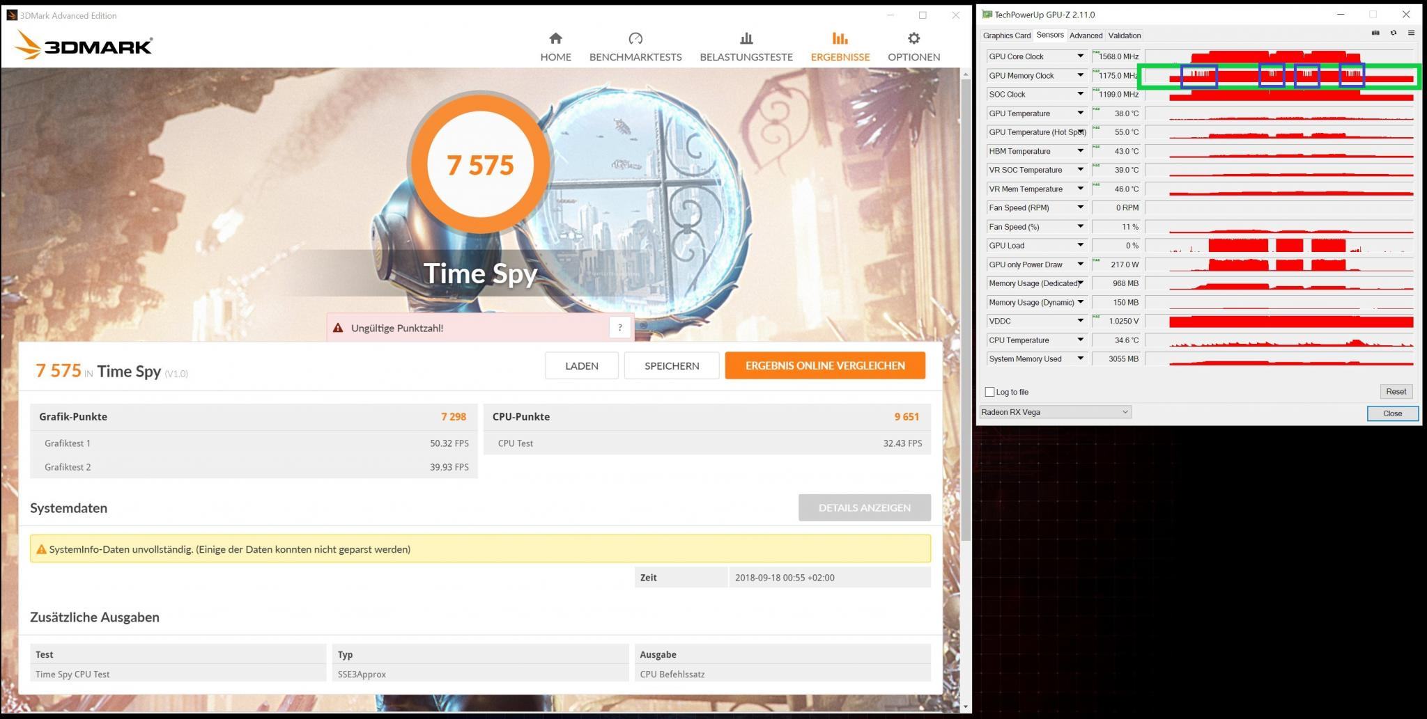Click Ergebnis Online Vergleichen button

pos(825,365)
